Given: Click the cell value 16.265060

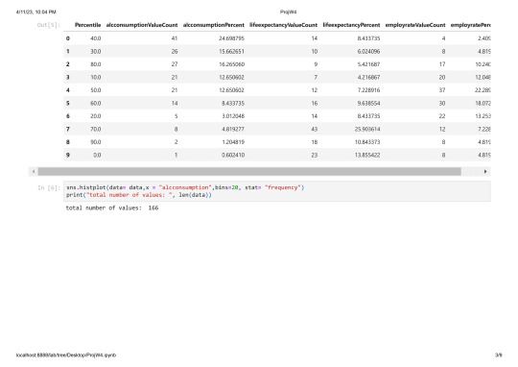Looking at the screenshot, I should 231,64.
